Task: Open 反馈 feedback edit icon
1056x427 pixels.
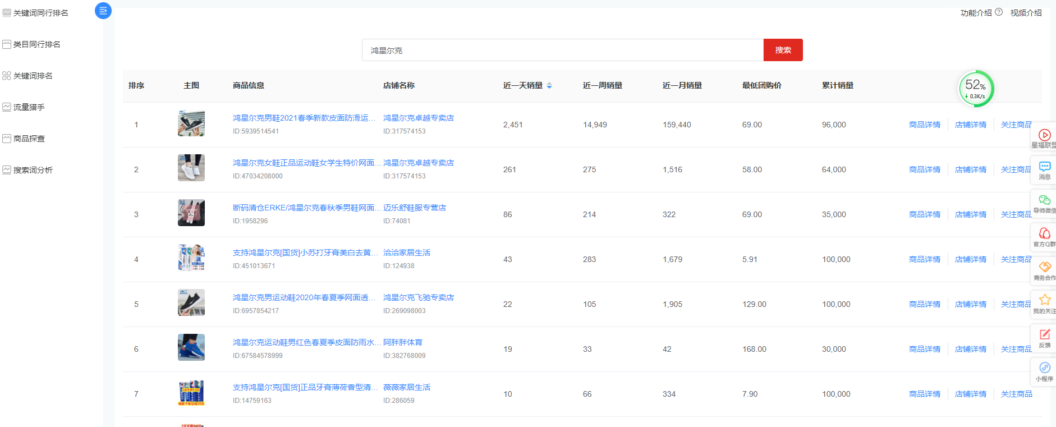Action: pos(1044,334)
